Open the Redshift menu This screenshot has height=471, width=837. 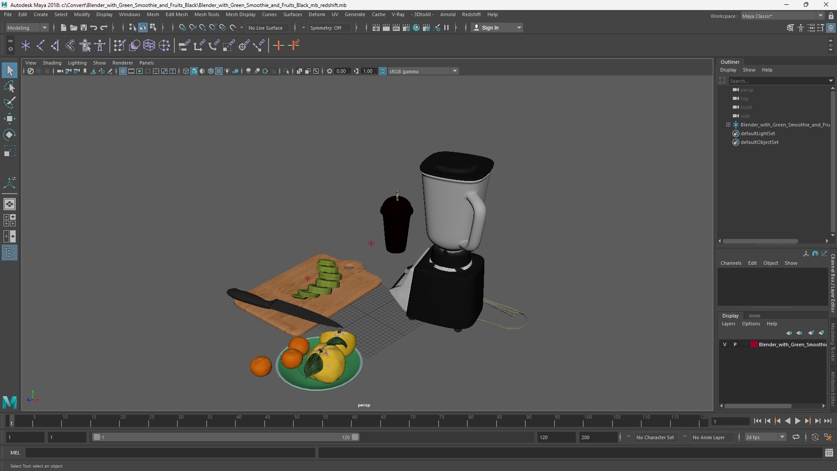click(471, 14)
